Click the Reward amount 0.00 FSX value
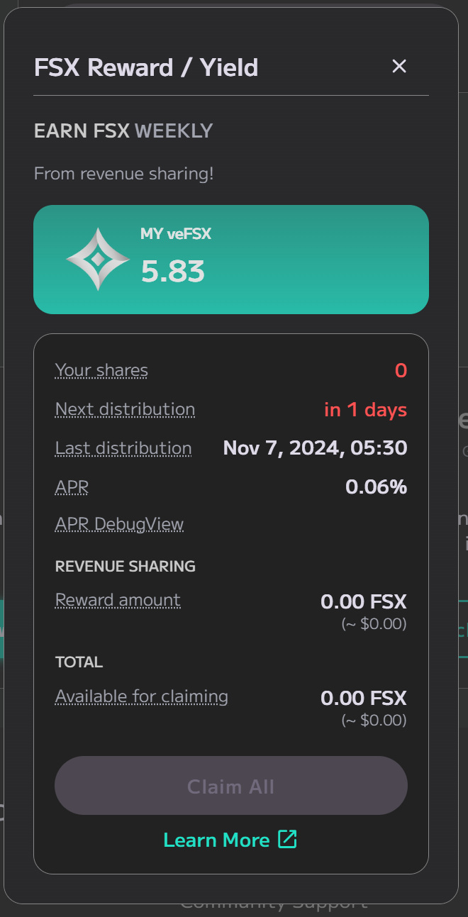468x917 pixels. click(363, 602)
